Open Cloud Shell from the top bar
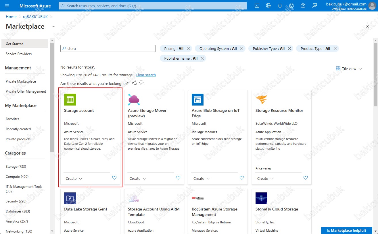The width and height of the screenshot is (378, 234). pyautogui.click(x=257, y=6)
